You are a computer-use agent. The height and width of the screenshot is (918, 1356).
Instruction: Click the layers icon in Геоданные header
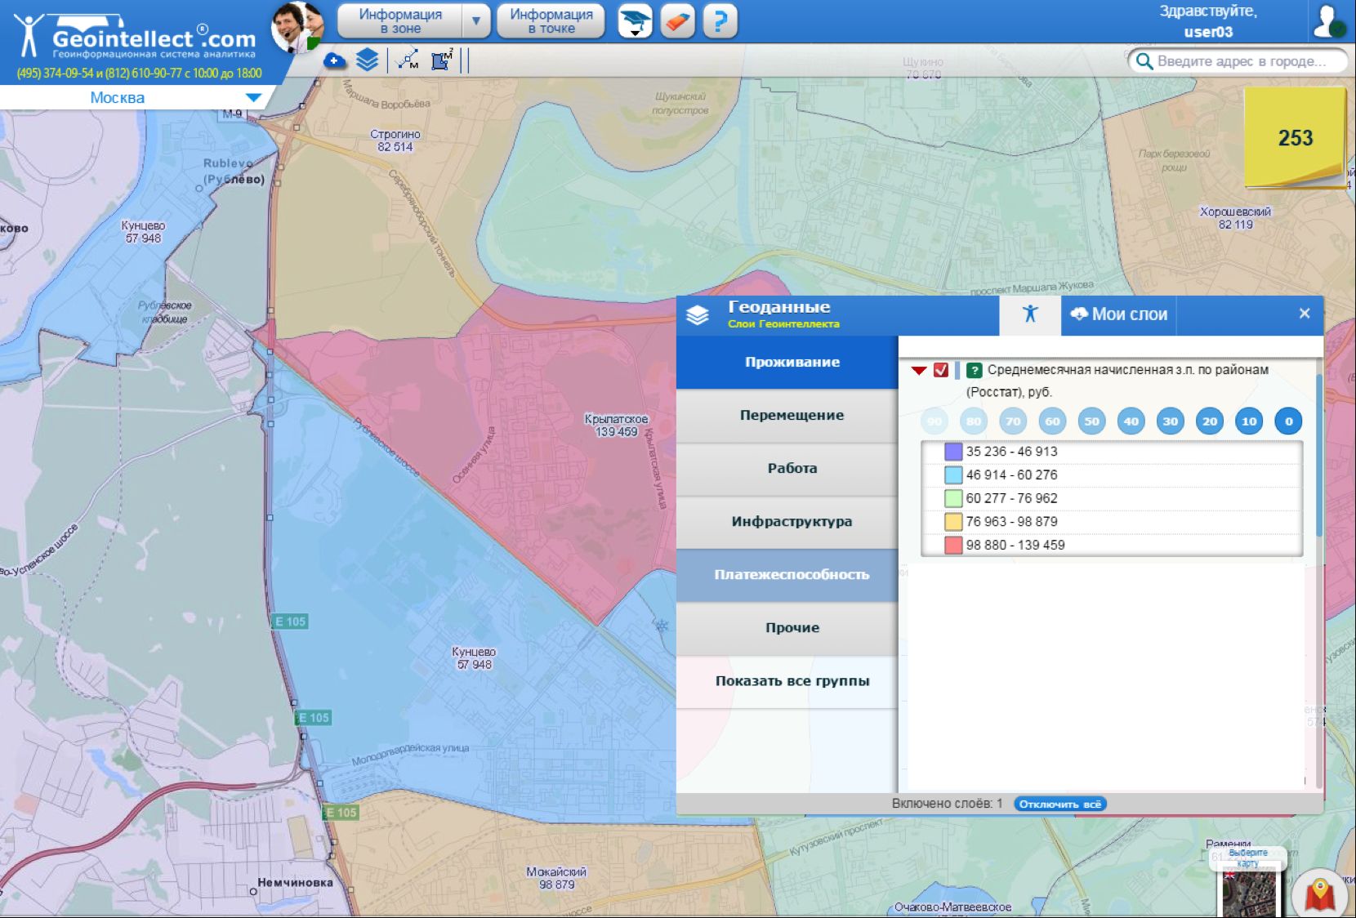click(x=698, y=315)
